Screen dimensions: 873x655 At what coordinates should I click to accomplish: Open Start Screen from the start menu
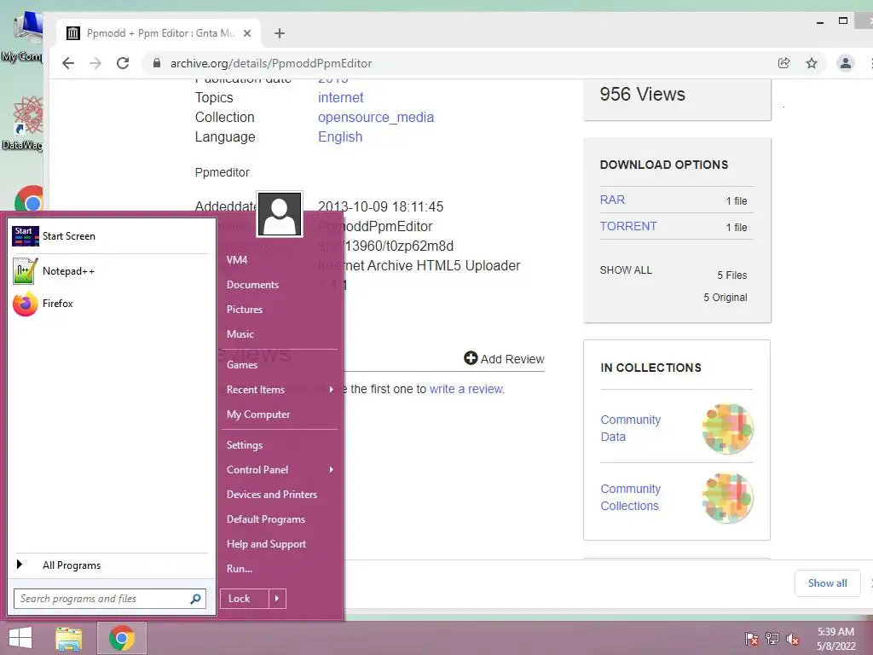(111, 236)
